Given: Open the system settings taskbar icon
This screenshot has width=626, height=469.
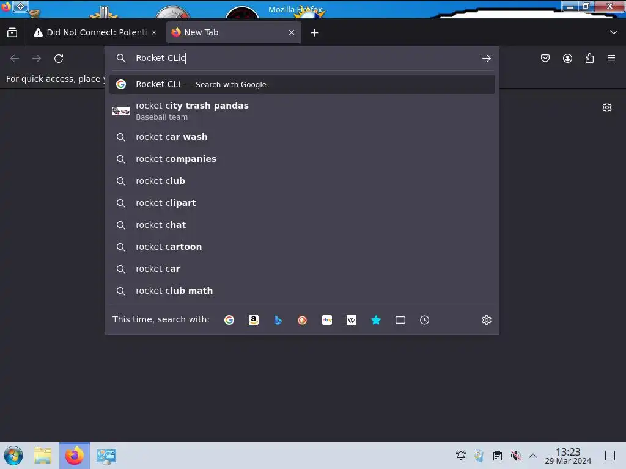Looking at the screenshot, I should pyautogui.click(x=106, y=456).
